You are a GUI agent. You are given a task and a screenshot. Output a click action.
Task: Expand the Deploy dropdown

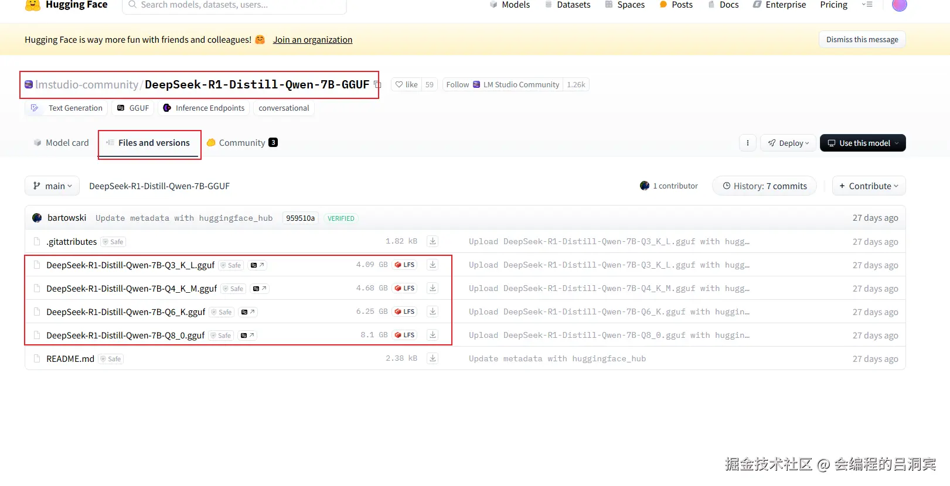788,143
